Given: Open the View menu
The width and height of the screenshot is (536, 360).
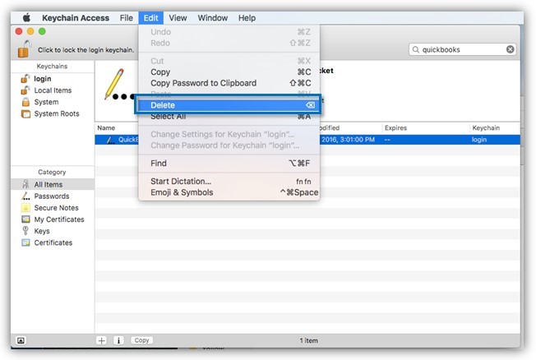Looking at the screenshot, I should click(x=178, y=18).
